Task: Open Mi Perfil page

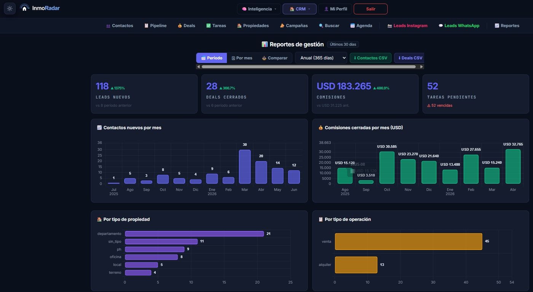Action: [335, 9]
